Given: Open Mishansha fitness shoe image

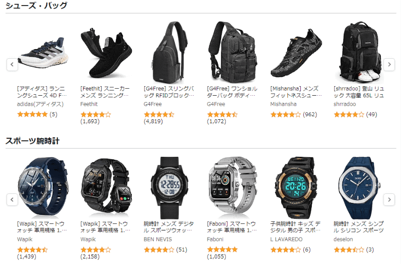Looking at the screenshot, I should pos(296,53).
